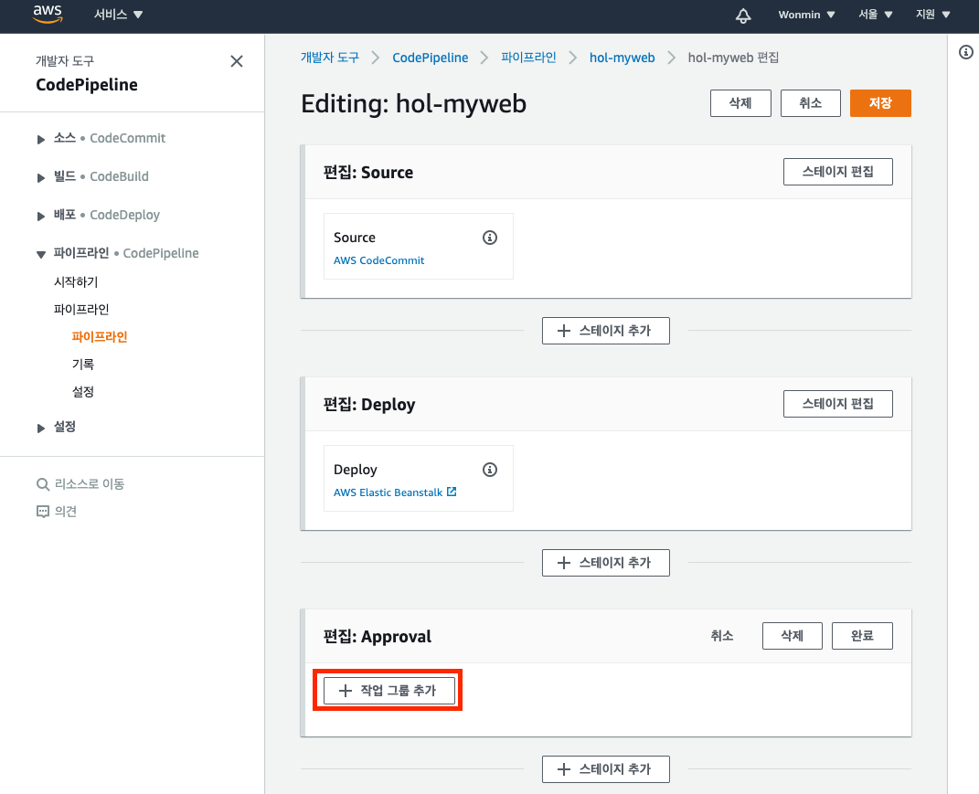
Task: Click the 의견 feedback link
Action: click(66, 512)
